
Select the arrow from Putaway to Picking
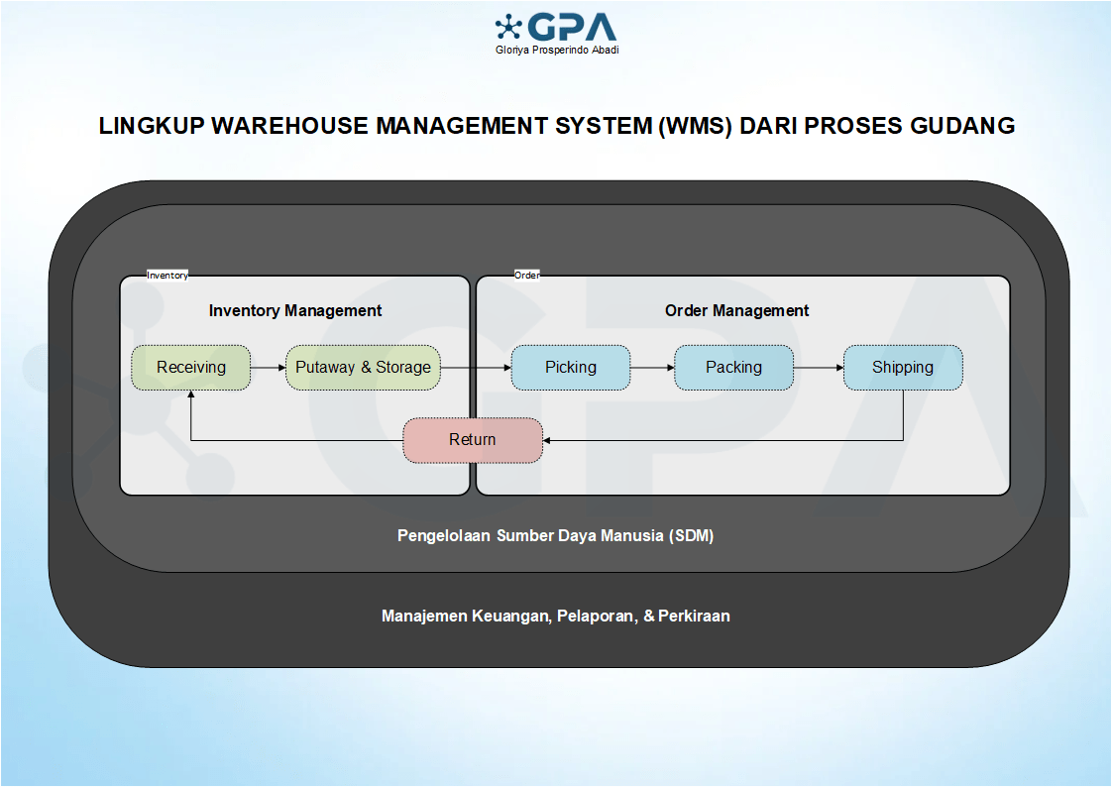(476, 367)
